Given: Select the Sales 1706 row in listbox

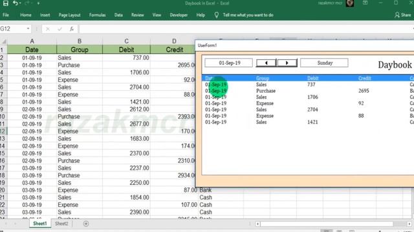Looking at the screenshot, I should click(x=308, y=97).
